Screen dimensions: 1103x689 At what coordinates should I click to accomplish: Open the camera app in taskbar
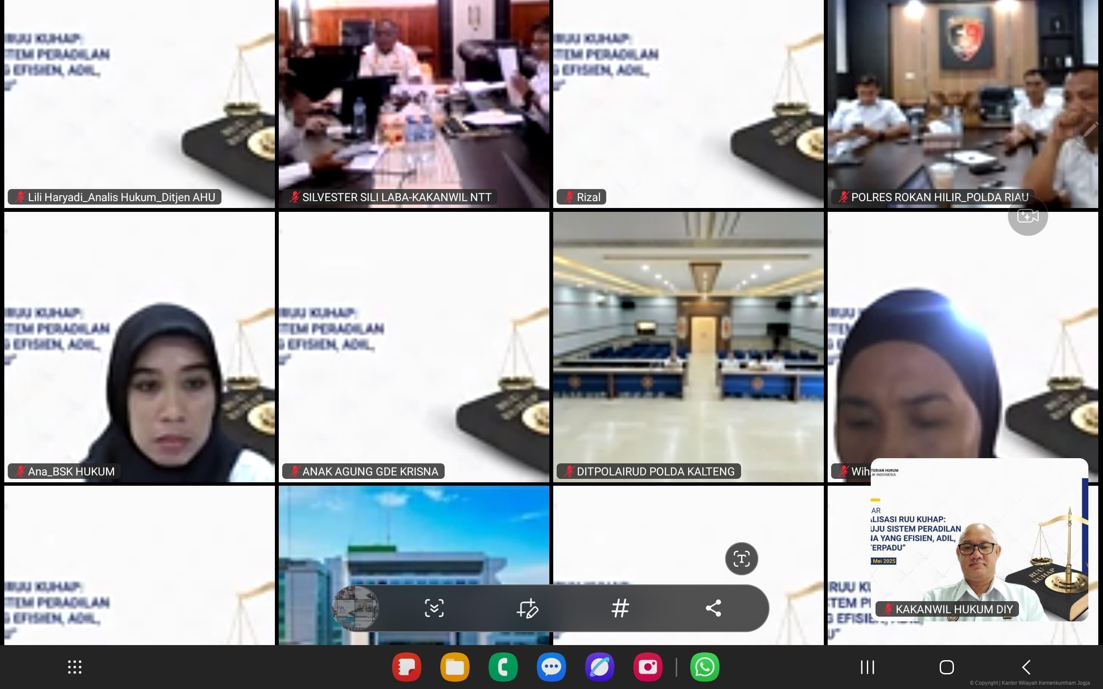[648, 667]
